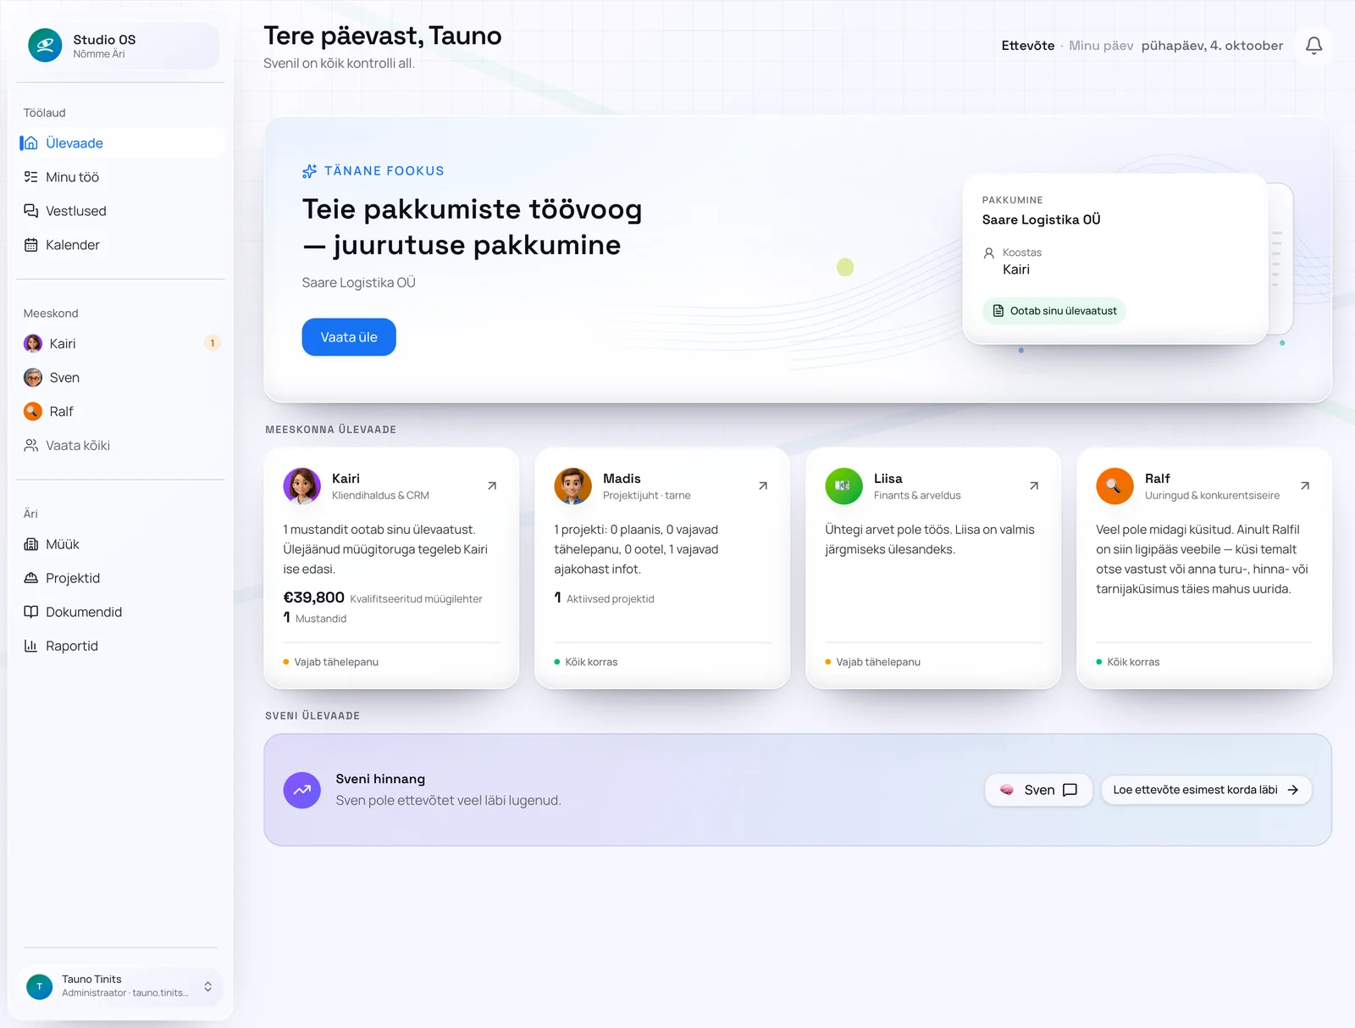Image resolution: width=1355 pixels, height=1028 pixels.
Task: Open Dokumendid section
Action: pyautogui.click(x=121, y=612)
